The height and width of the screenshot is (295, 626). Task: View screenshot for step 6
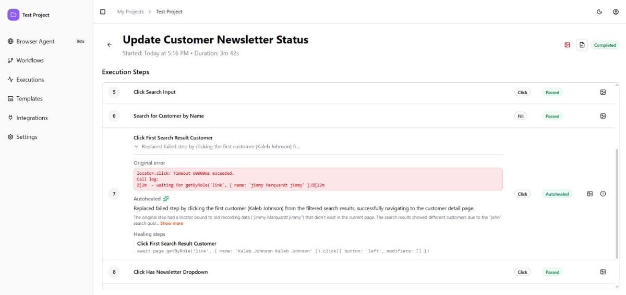(603, 117)
